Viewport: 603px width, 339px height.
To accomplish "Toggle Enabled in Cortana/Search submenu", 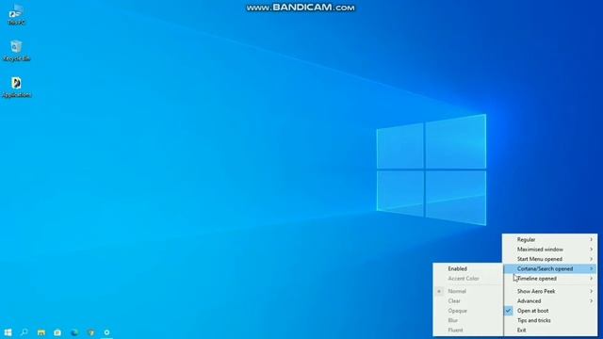I will click(x=467, y=268).
